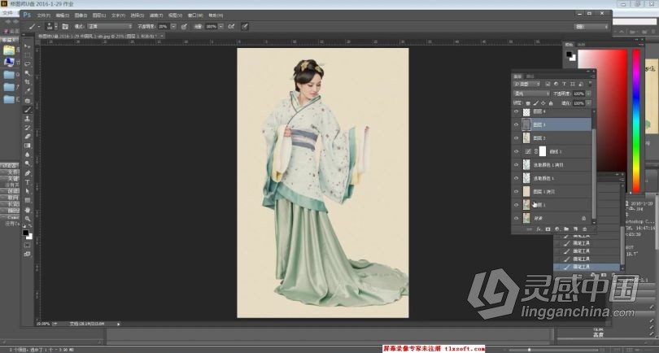Select the Type tool

point(28,182)
